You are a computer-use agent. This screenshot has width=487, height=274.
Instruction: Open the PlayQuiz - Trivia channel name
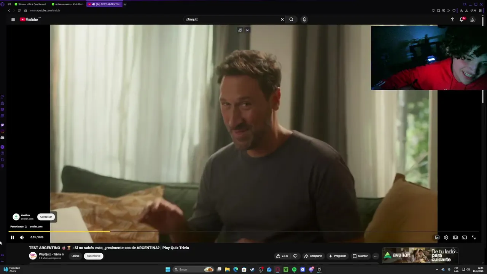click(50, 254)
